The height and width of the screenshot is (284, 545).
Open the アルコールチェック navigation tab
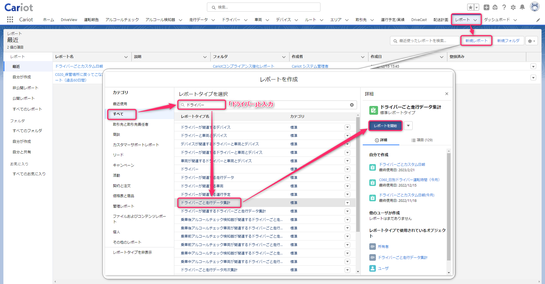point(122,20)
